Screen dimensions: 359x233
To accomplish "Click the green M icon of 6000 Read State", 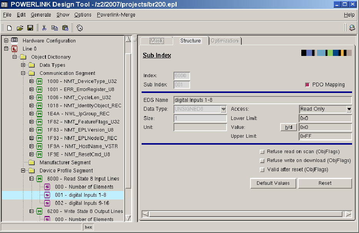I will point(40,179).
